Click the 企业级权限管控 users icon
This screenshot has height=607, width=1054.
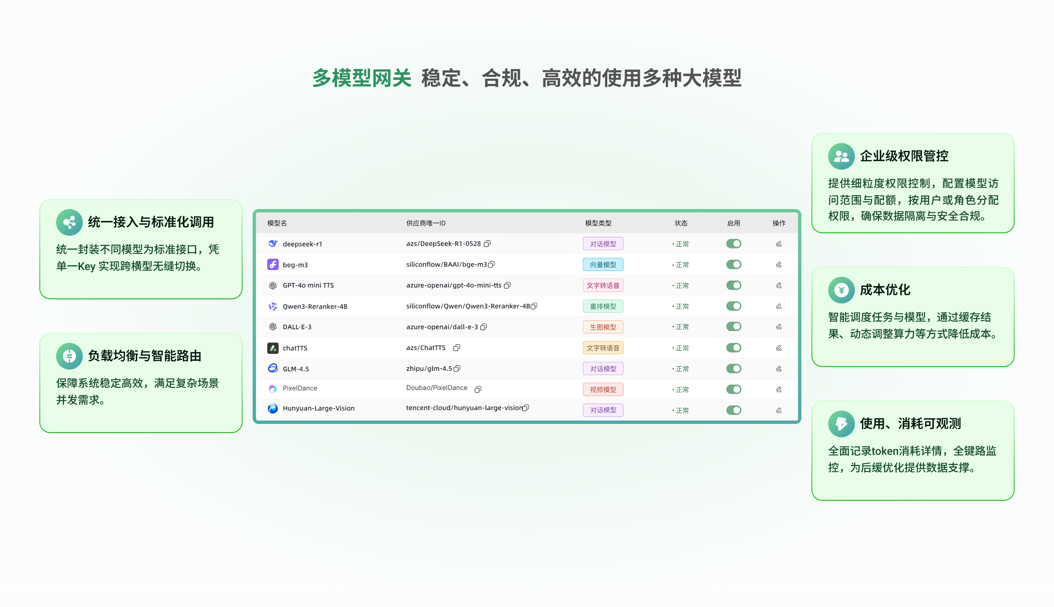[841, 156]
